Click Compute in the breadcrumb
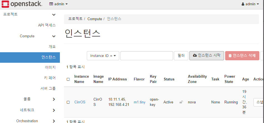Screen dimensions: 264x123 tap(95, 19)
